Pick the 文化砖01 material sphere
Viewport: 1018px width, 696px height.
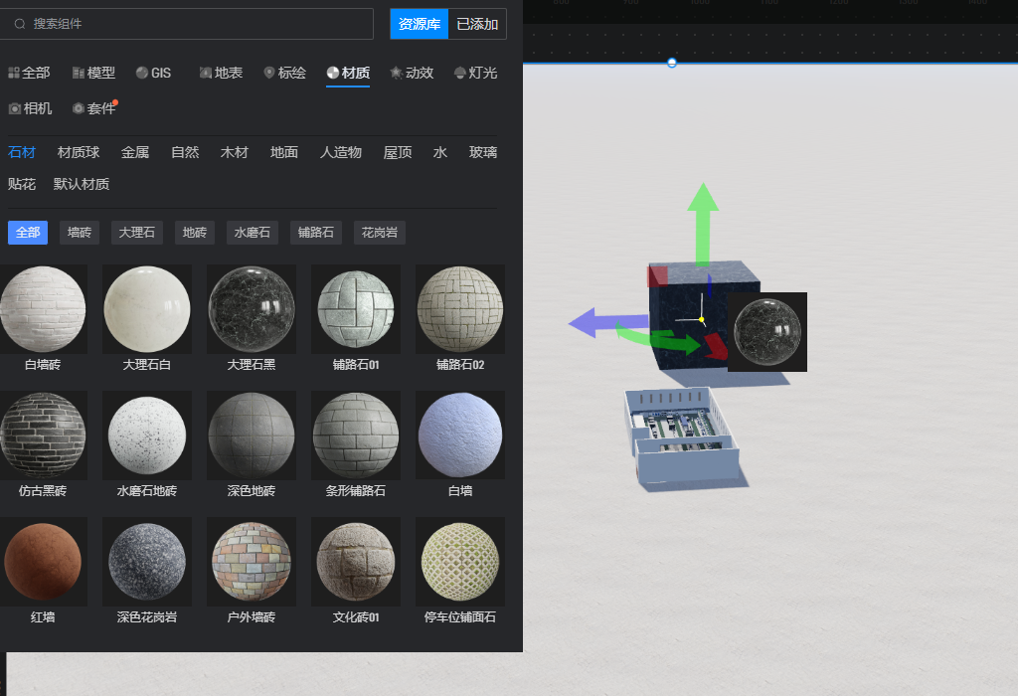pyautogui.click(x=356, y=562)
